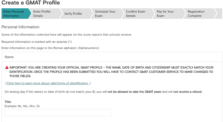
Task: Click the Registration Complete step
Action: pos(196,14)
